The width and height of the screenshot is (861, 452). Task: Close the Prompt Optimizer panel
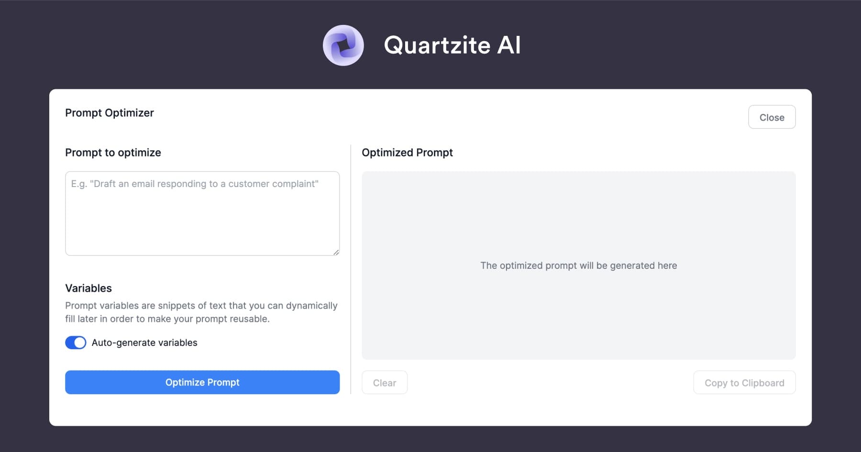[x=772, y=117]
